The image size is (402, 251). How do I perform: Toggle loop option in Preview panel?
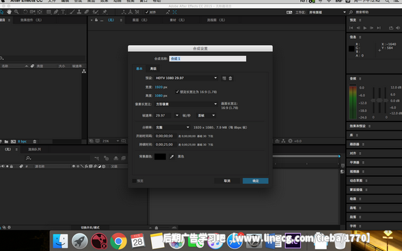[391, 28]
